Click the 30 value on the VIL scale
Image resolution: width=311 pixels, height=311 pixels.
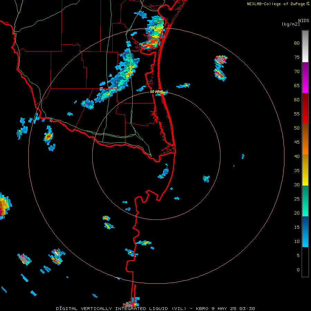coord(297,185)
